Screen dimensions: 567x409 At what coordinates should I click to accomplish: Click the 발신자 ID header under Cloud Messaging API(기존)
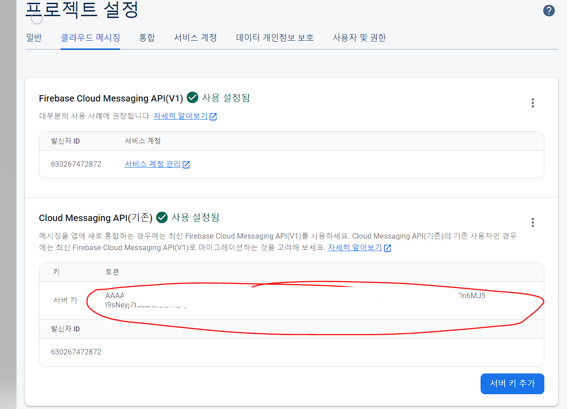[x=65, y=329]
